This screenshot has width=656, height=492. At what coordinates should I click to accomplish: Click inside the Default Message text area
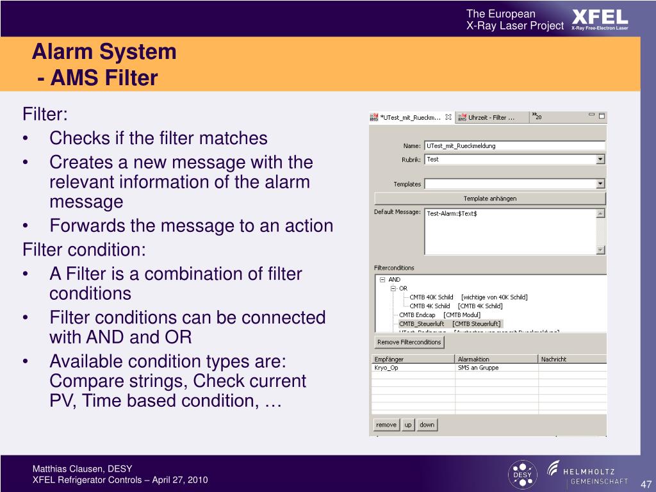coord(510,231)
